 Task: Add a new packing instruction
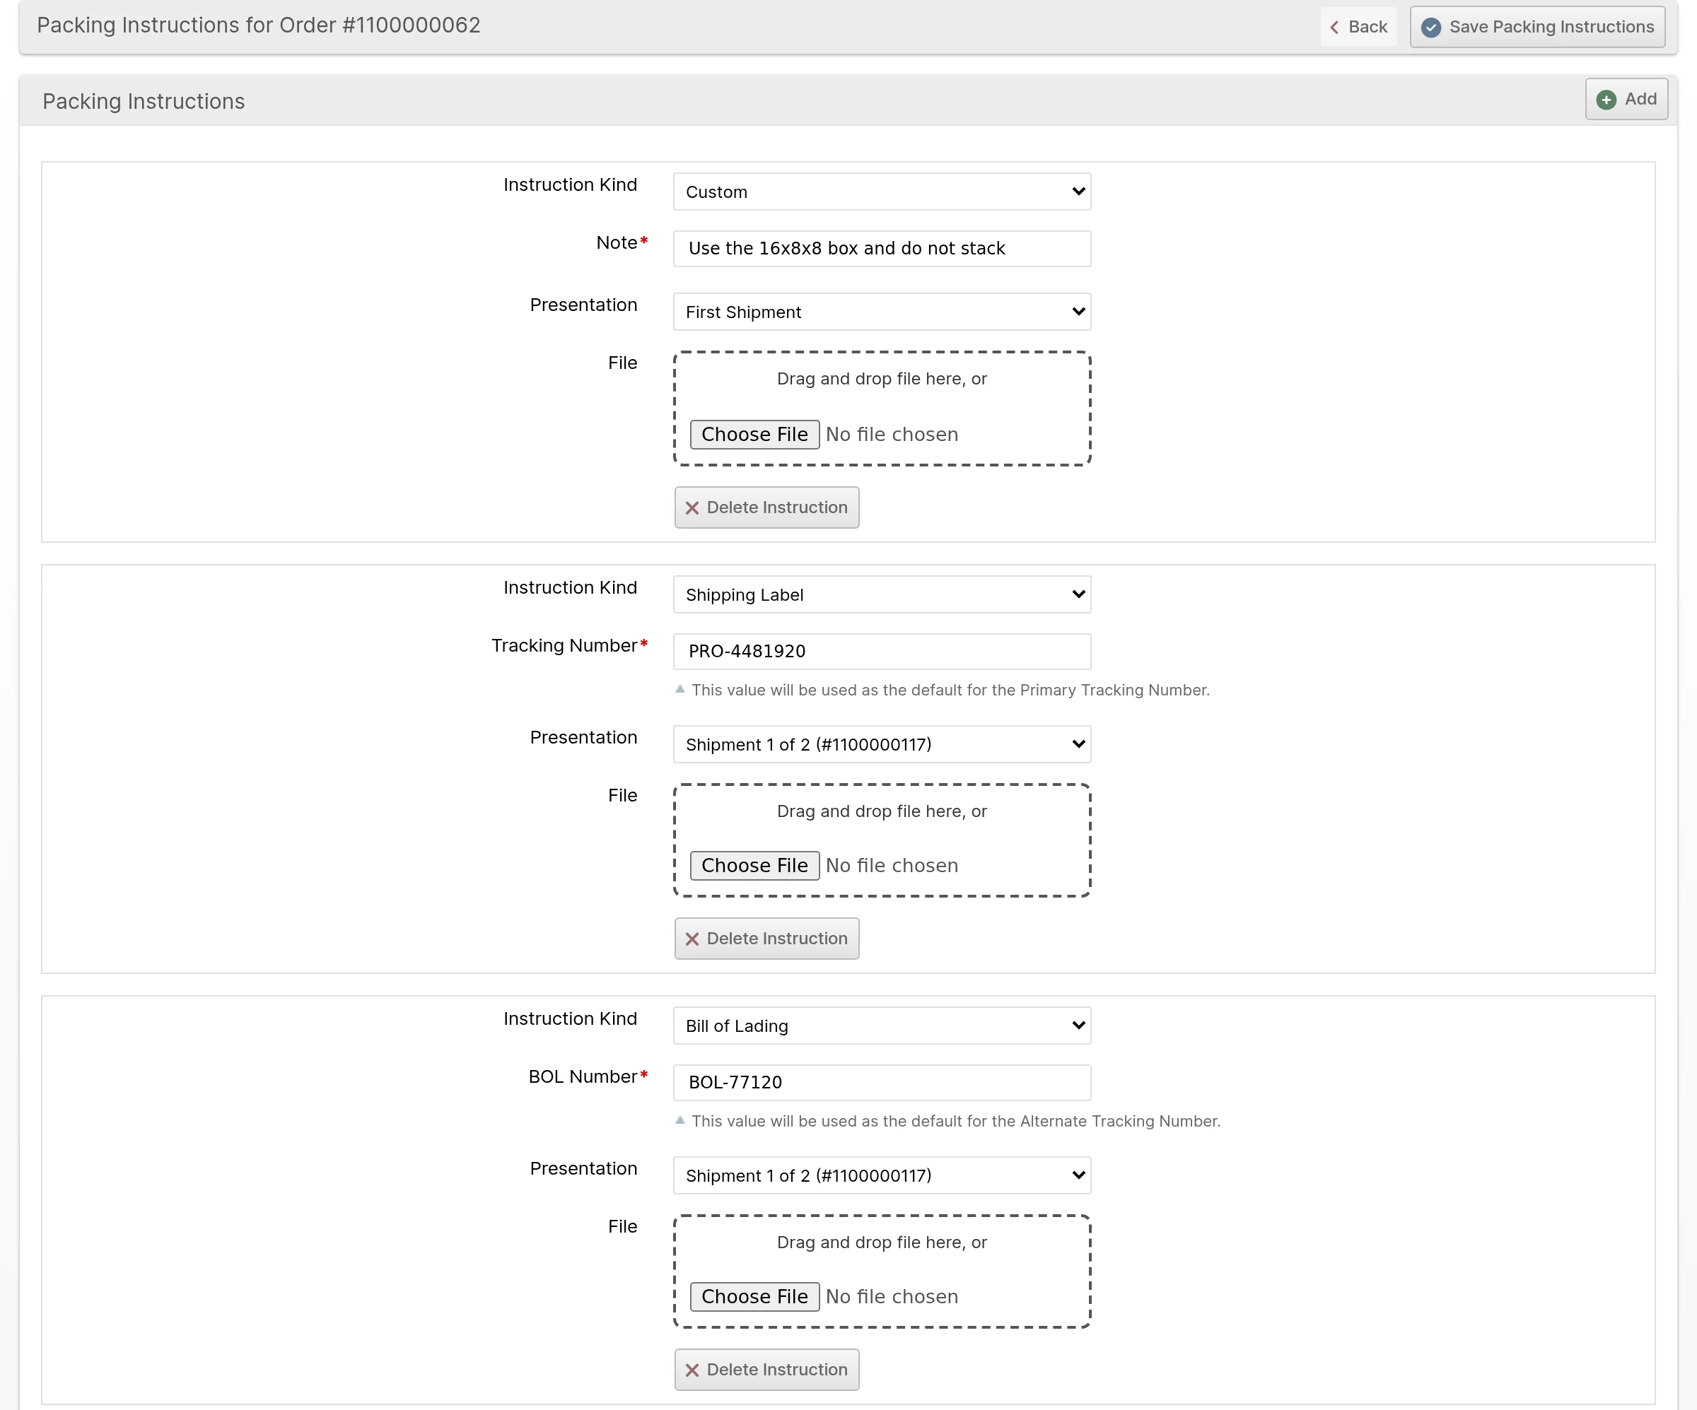click(x=1626, y=100)
